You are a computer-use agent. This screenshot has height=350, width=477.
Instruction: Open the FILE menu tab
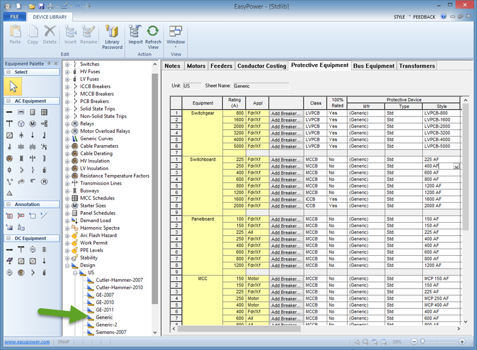pyautogui.click(x=14, y=17)
